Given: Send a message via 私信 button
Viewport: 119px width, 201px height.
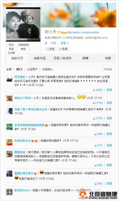Looking at the screenshot, I should coord(64,49).
